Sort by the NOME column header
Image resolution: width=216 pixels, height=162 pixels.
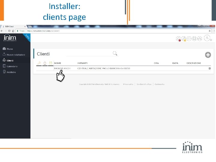[57, 63]
